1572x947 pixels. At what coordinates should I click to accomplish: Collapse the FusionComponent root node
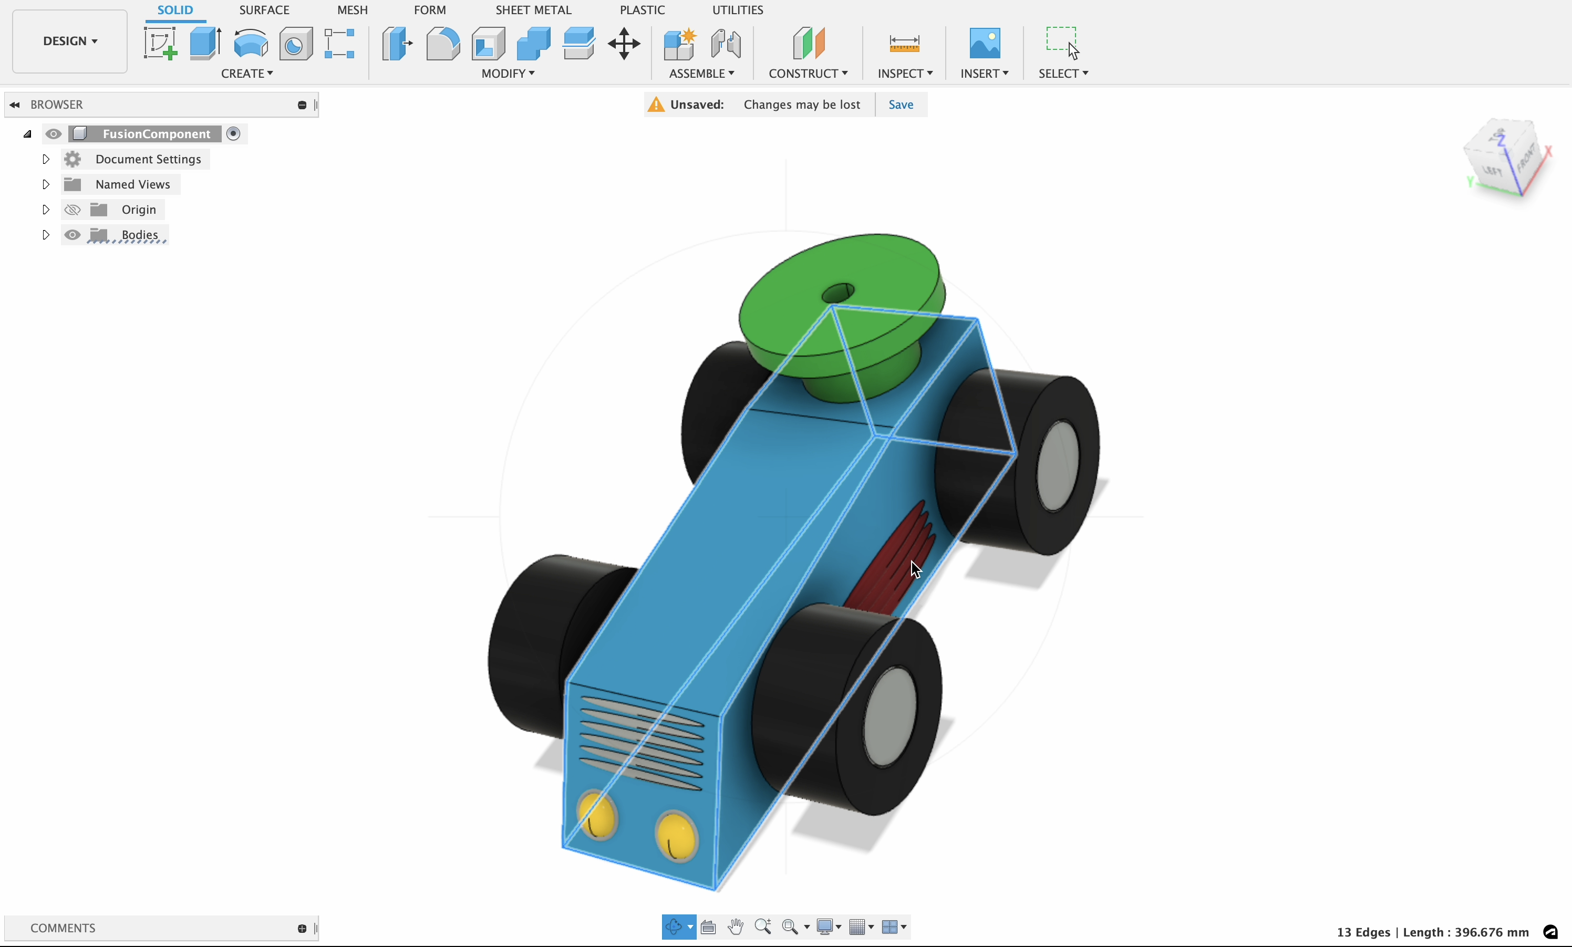tap(27, 134)
